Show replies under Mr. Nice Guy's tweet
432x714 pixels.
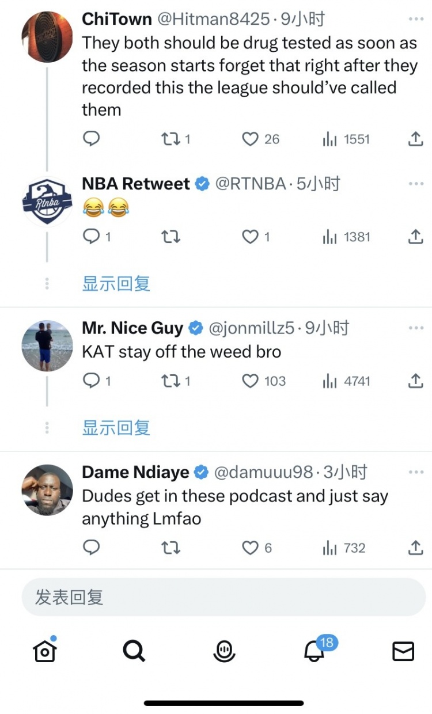pos(116,427)
